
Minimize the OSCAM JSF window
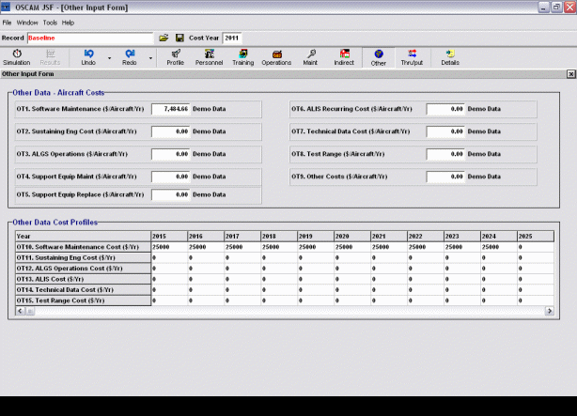[543, 7]
